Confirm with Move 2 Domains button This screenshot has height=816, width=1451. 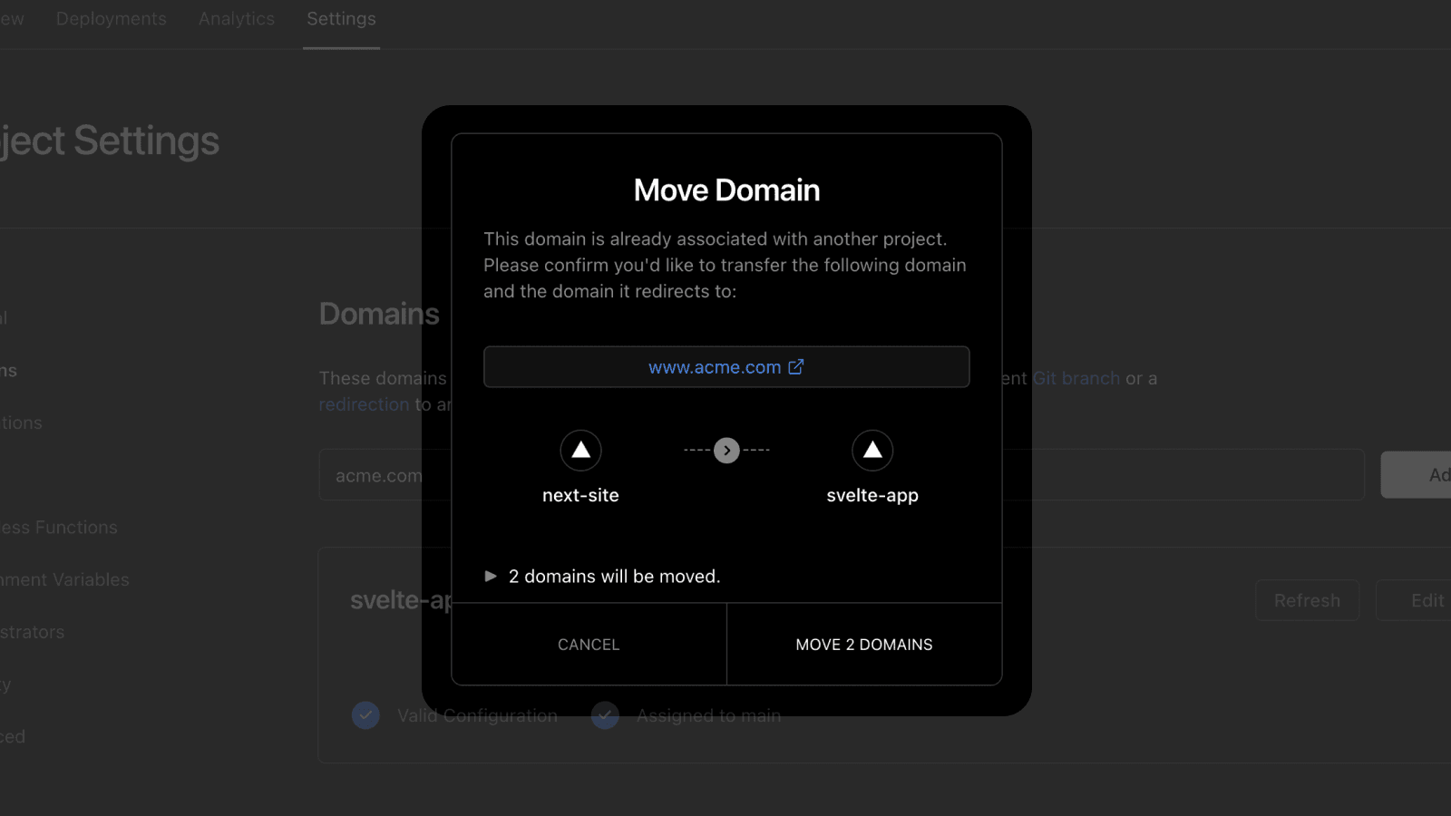pos(863,645)
